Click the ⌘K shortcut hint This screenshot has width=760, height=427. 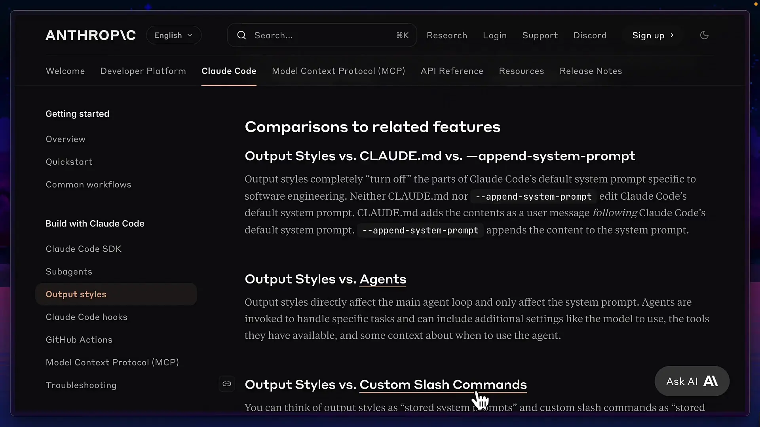(402, 35)
